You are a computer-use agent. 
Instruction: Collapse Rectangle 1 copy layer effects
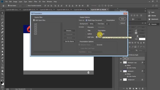coord(144,62)
